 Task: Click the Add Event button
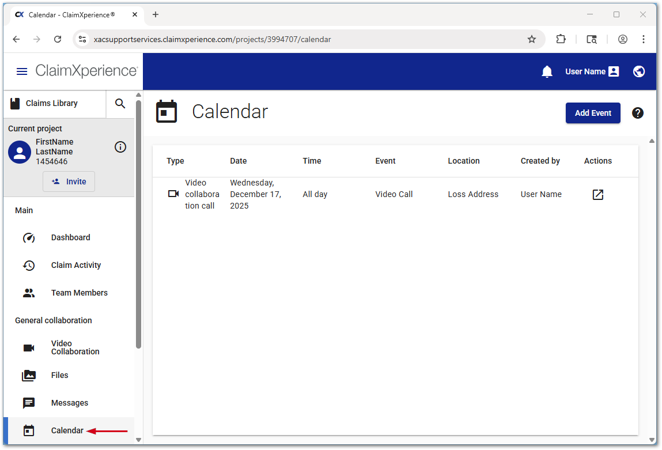(x=593, y=113)
